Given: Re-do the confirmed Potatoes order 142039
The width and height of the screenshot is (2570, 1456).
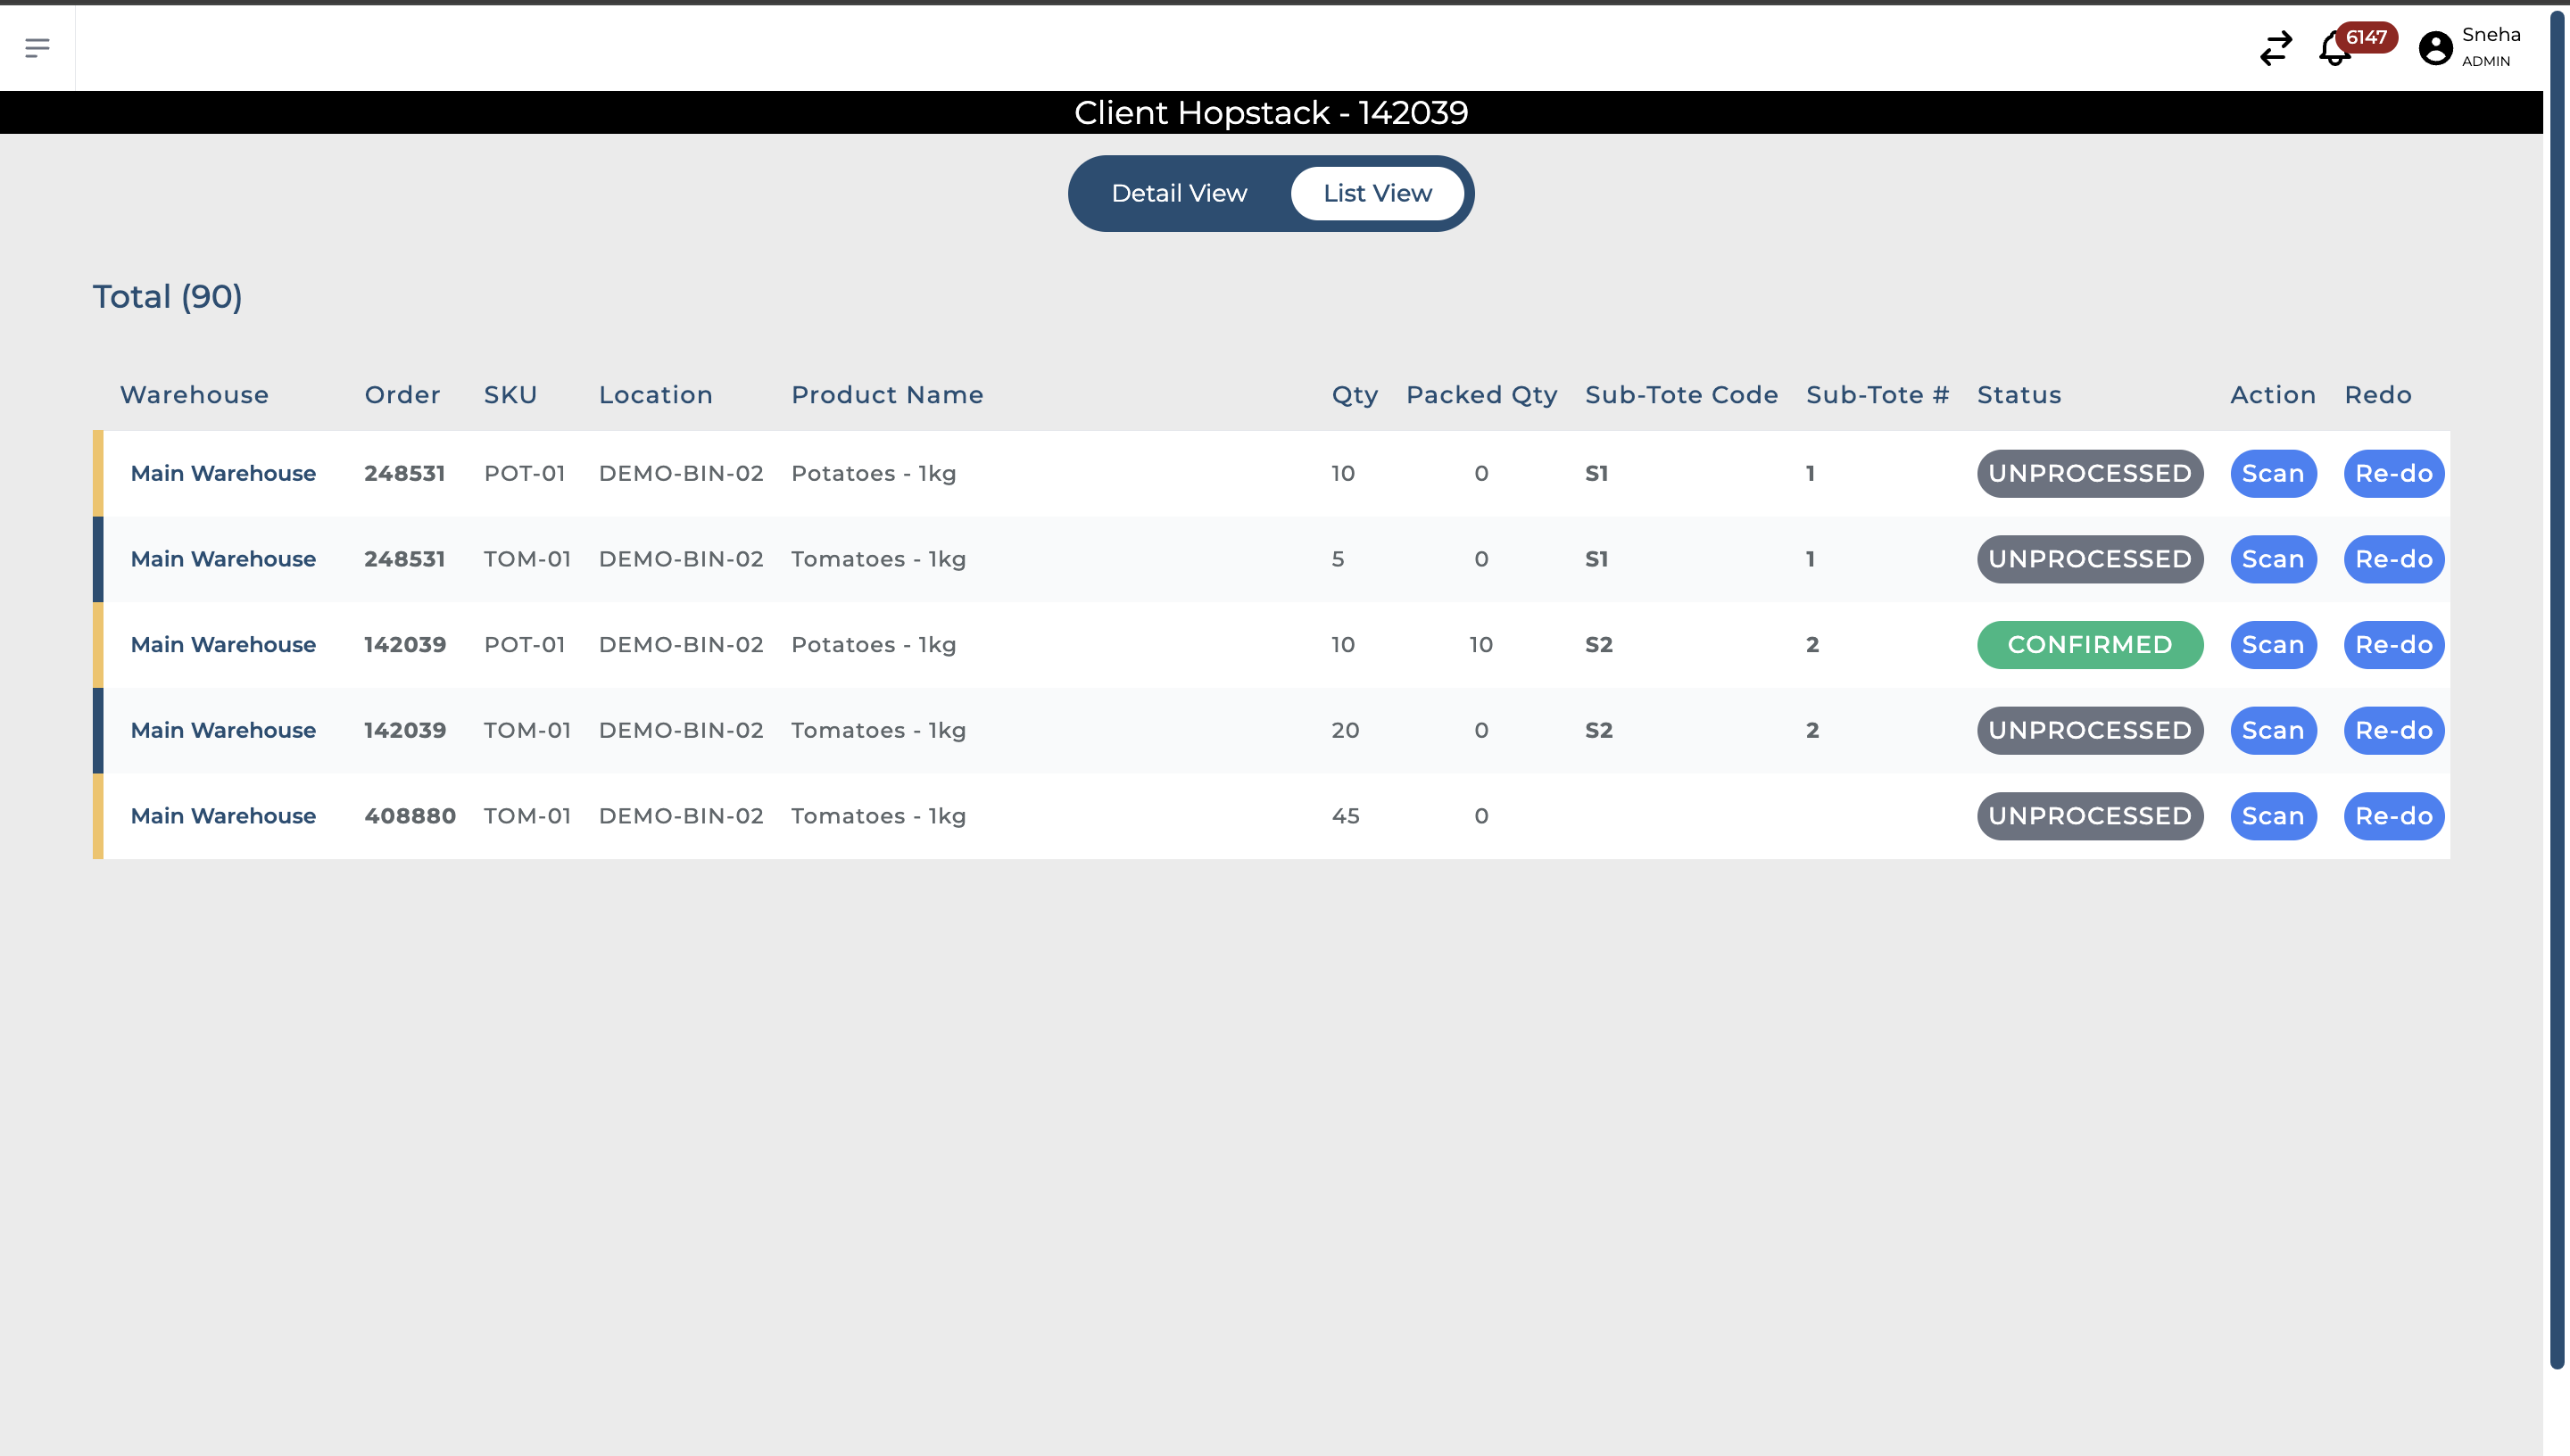Looking at the screenshot, I should click(2393, 645).
